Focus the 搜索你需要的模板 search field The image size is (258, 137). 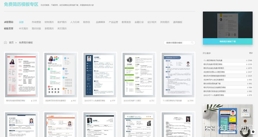click(x=179, y=43)
